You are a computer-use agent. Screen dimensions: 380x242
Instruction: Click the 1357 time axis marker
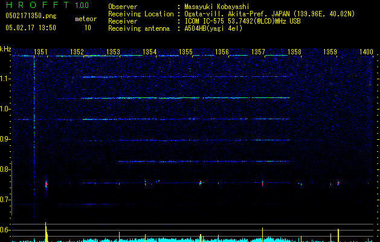[259, 51]
